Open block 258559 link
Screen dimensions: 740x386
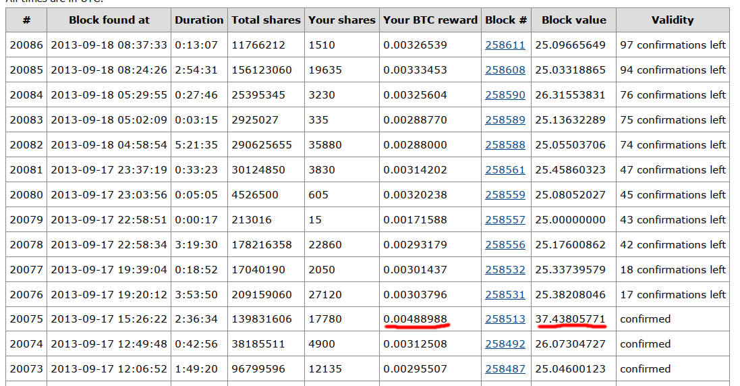(505, 195)
